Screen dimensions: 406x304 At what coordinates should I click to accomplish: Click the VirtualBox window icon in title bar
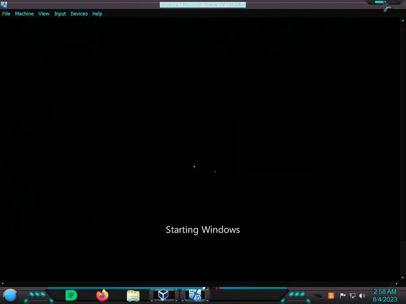[x=4, y=4]
